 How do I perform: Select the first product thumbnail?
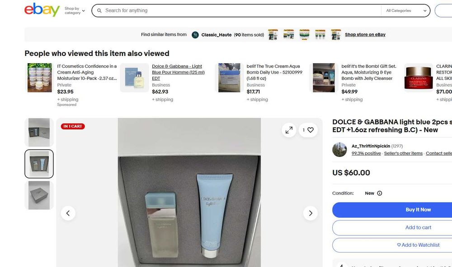[39, 132]
